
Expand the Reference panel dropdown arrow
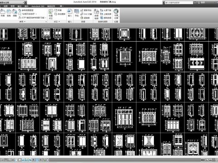pos(25,22)
